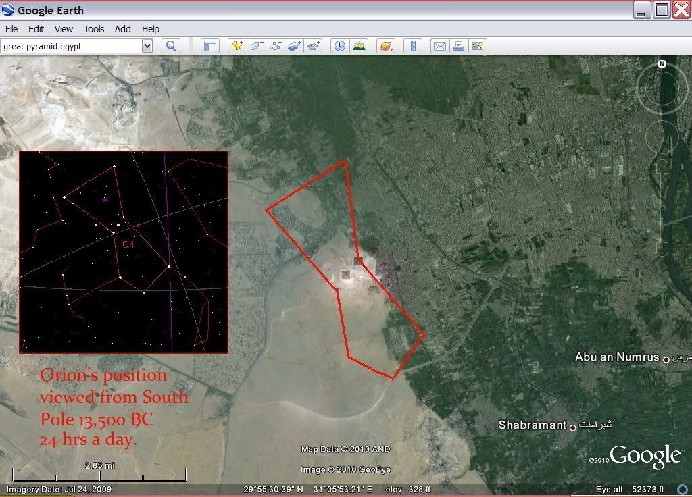This screenshot has height=497, width=692.
Task: Click the Abu an Numrus place label
Action: pos(617,357)
